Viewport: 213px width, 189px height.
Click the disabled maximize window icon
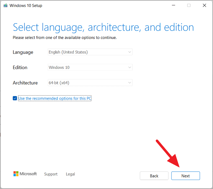(189, 5)
